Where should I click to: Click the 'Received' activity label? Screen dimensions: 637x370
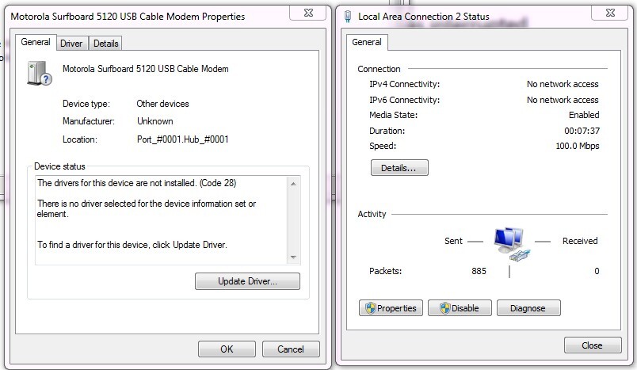click(580, 241)
